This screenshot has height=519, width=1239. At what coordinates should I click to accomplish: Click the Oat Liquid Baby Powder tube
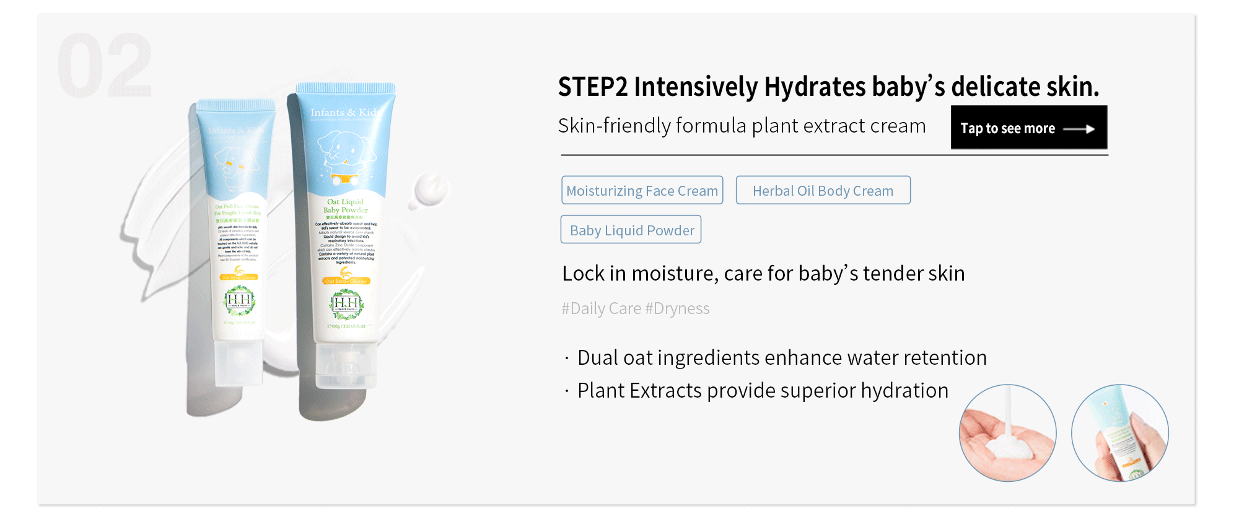[x=345, y=235]
